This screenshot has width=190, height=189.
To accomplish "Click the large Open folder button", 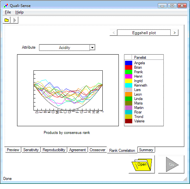I will click(142, 164).
